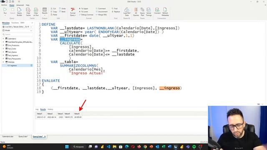Open the Results output dropdown
Screen dimensions: 267x150
(45, 12)
